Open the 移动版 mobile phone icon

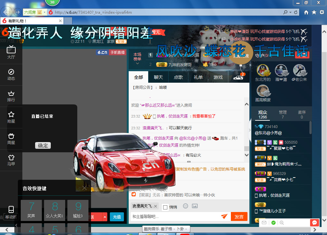tap(11, 212)
